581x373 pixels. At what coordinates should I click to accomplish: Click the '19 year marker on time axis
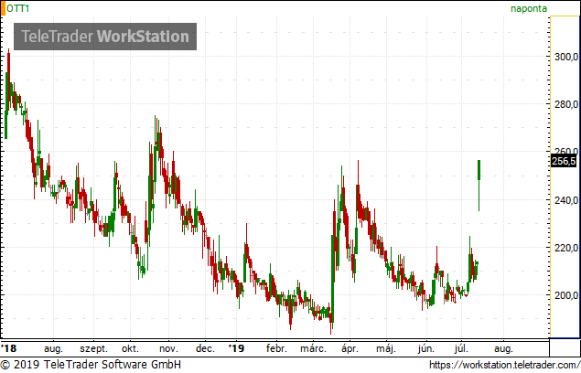tap(236, 348)
